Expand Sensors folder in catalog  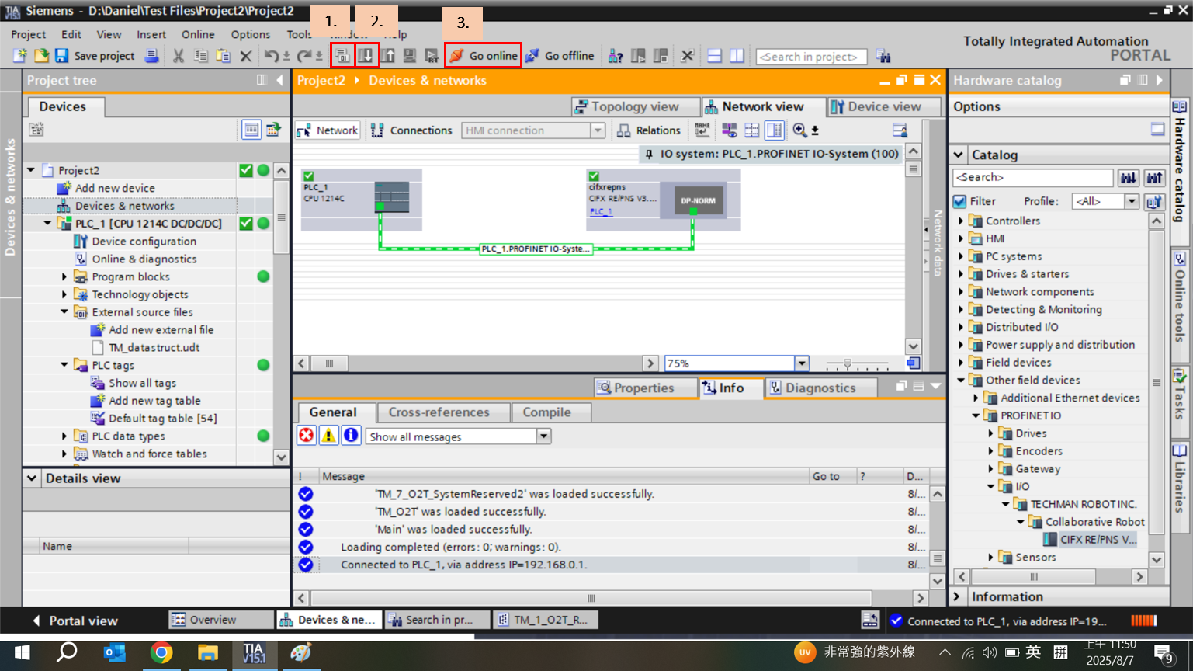991,557
